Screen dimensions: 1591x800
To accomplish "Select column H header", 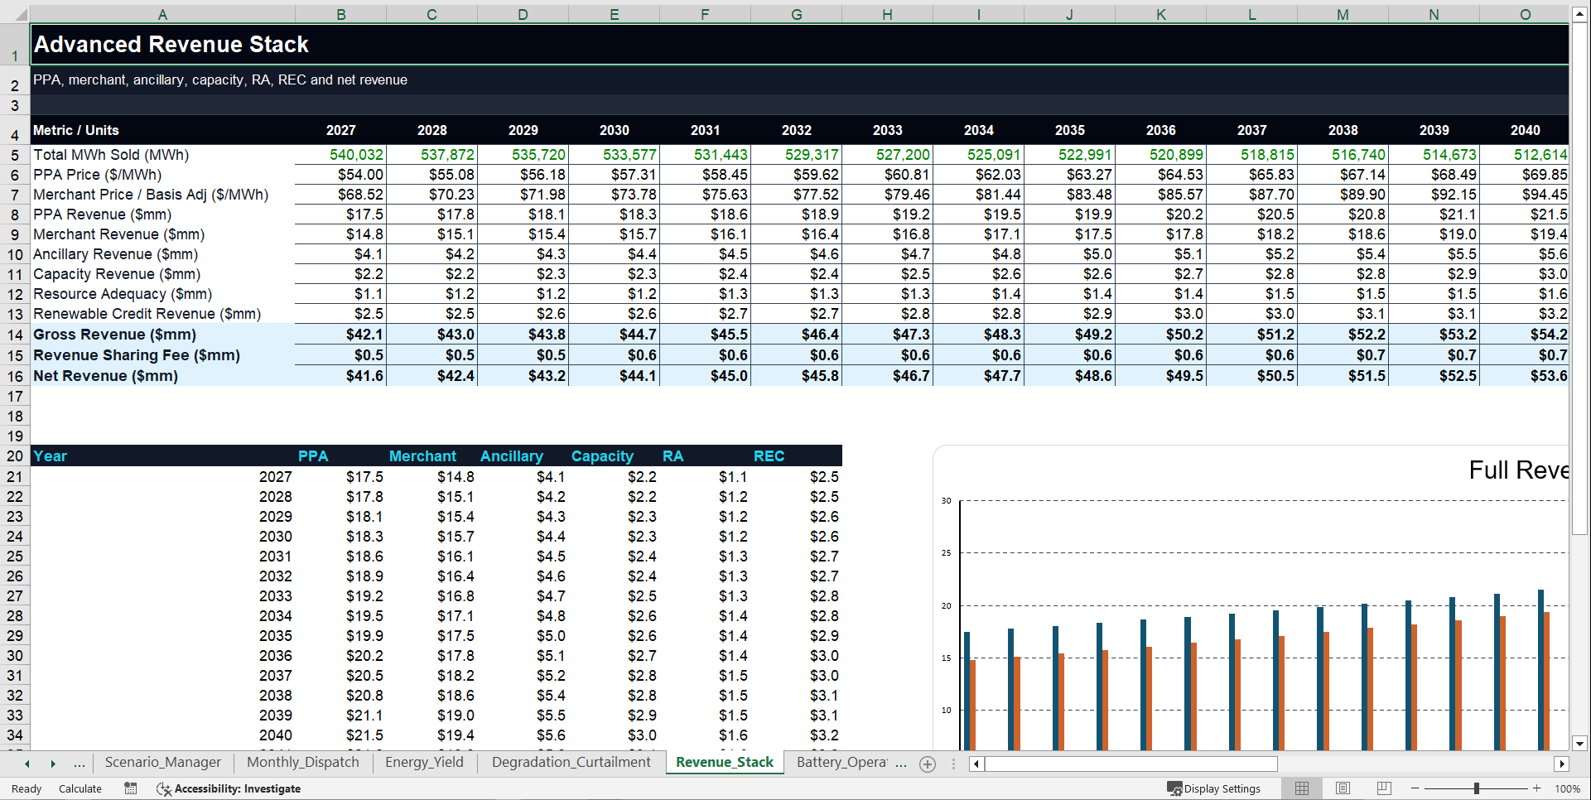I will pos(887,14).
